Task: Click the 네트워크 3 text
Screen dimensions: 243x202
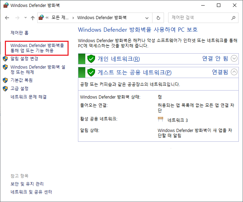Action: coord(178,120)
